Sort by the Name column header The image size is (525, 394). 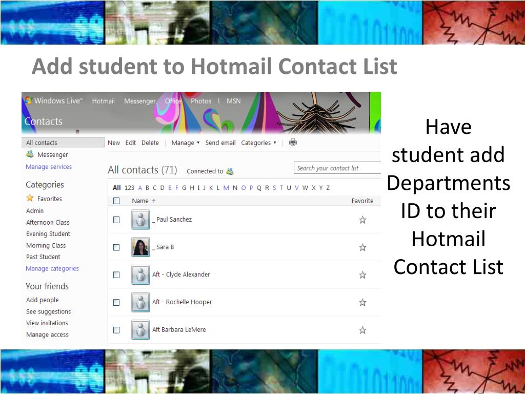click(x=140, y=201)
